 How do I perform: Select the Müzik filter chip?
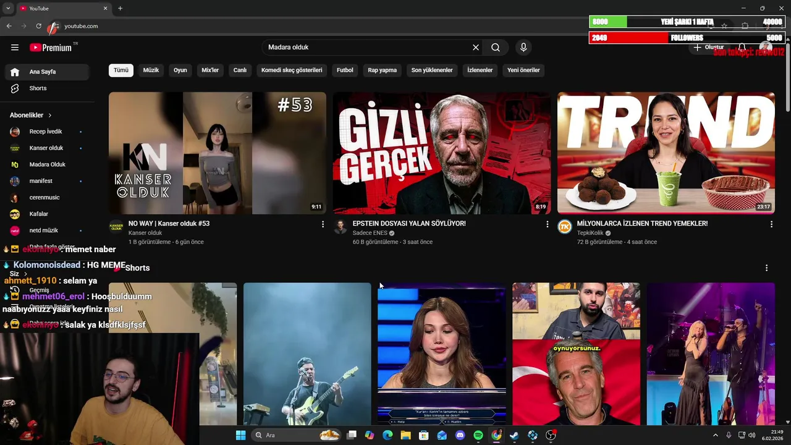151,70
